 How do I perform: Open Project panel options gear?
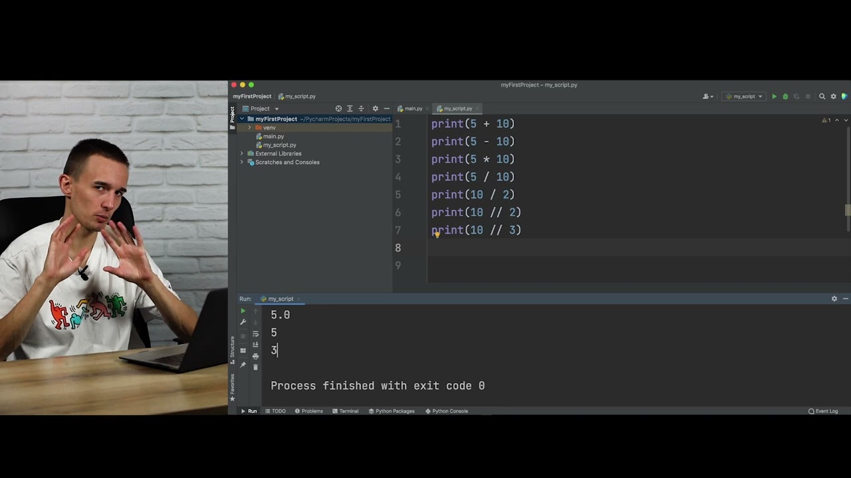click(x=375, y=108)
